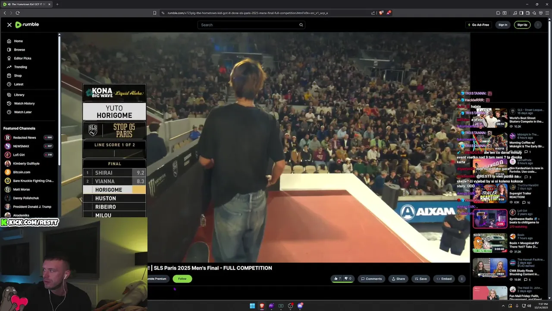Show hidden system tray icons

coord(502,306)
